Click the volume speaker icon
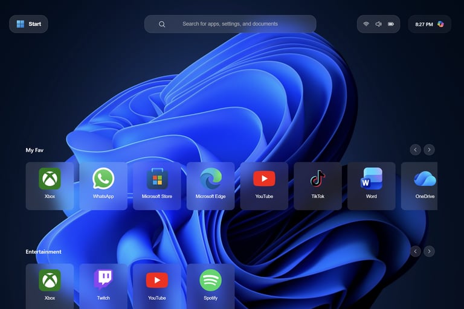464x309 pixels. (378, 24)
